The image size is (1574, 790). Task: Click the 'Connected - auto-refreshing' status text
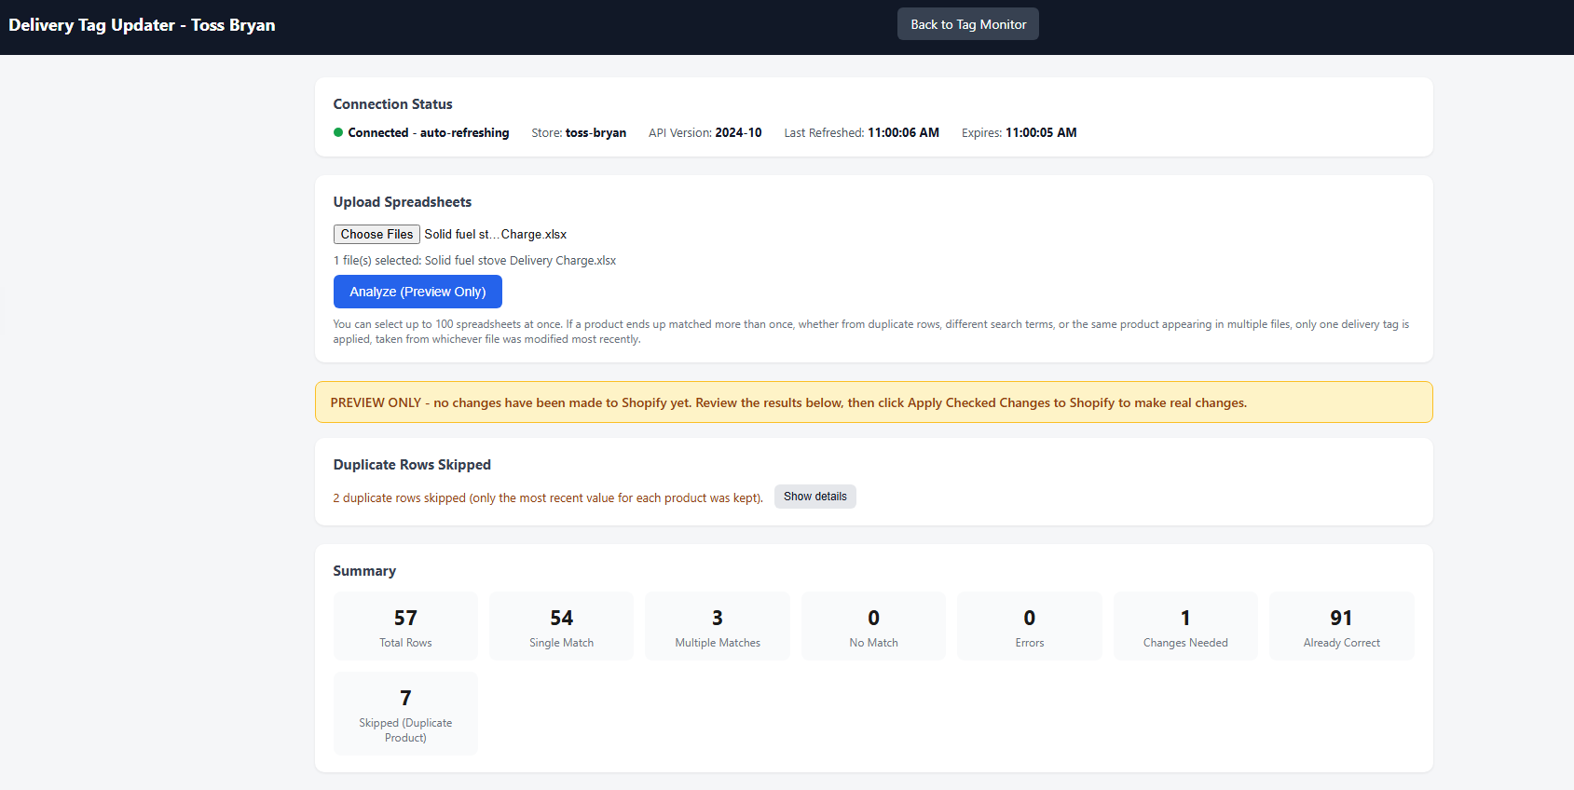429,133
